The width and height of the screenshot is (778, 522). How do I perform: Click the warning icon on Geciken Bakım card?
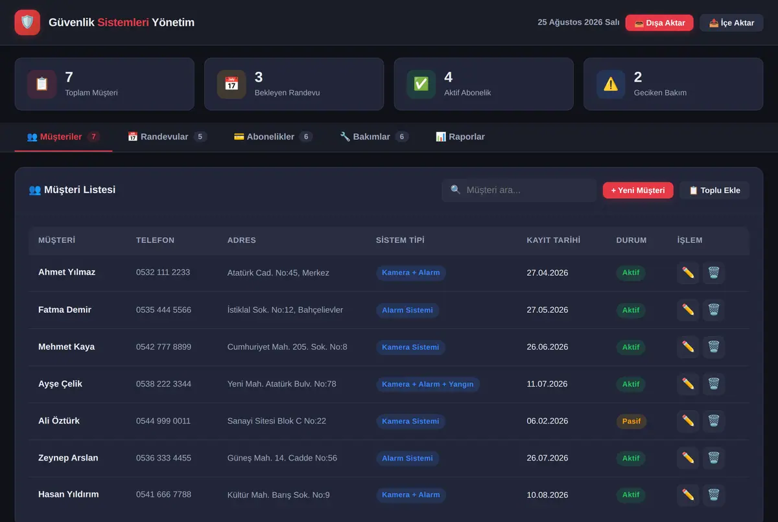(611, 84)
